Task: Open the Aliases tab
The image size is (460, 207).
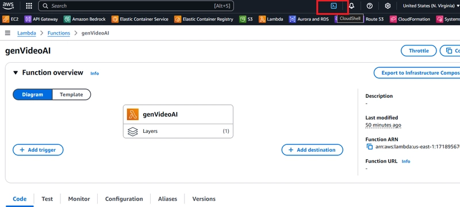Action: [167, 199]
